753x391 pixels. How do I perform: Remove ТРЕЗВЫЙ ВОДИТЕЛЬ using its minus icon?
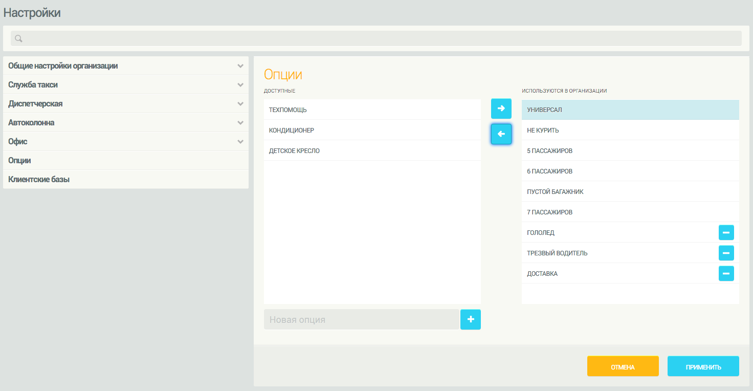[x=726, y=253]
